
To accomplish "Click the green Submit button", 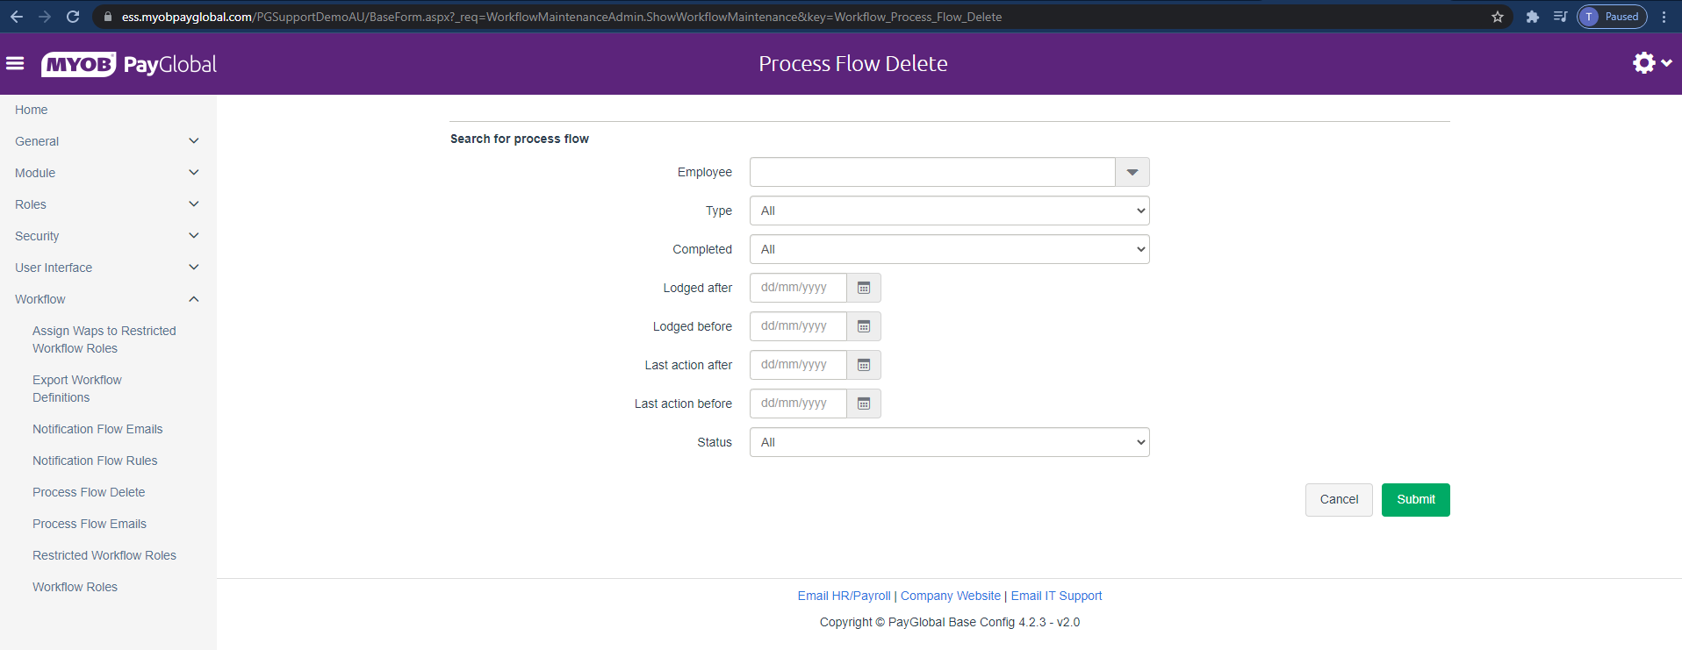I will click(1415, 500).
